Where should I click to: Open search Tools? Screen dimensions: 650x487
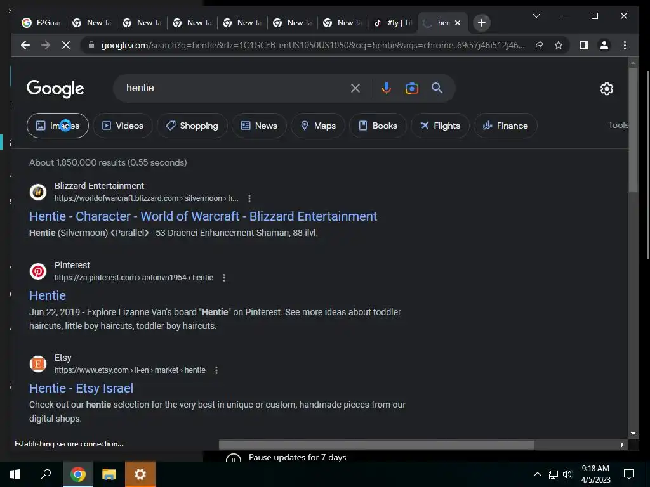point(618,125)
